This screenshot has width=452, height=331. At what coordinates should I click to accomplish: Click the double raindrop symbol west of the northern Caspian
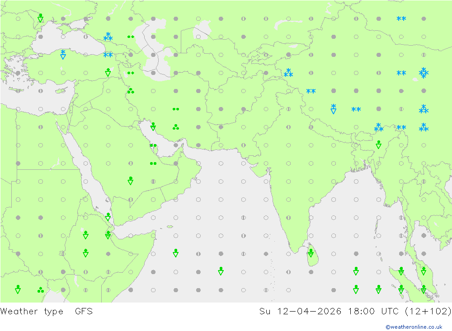131,37
